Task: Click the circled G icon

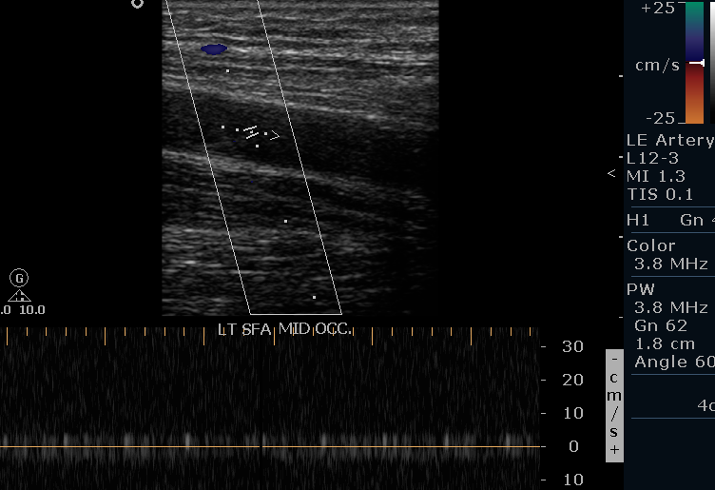Action: coord(19,278)
